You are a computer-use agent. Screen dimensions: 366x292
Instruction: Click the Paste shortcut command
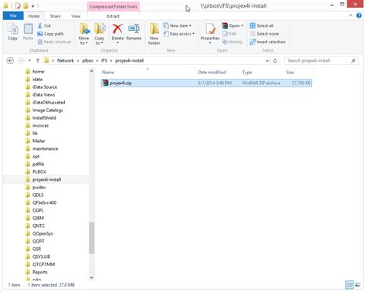tap(54, 42)
